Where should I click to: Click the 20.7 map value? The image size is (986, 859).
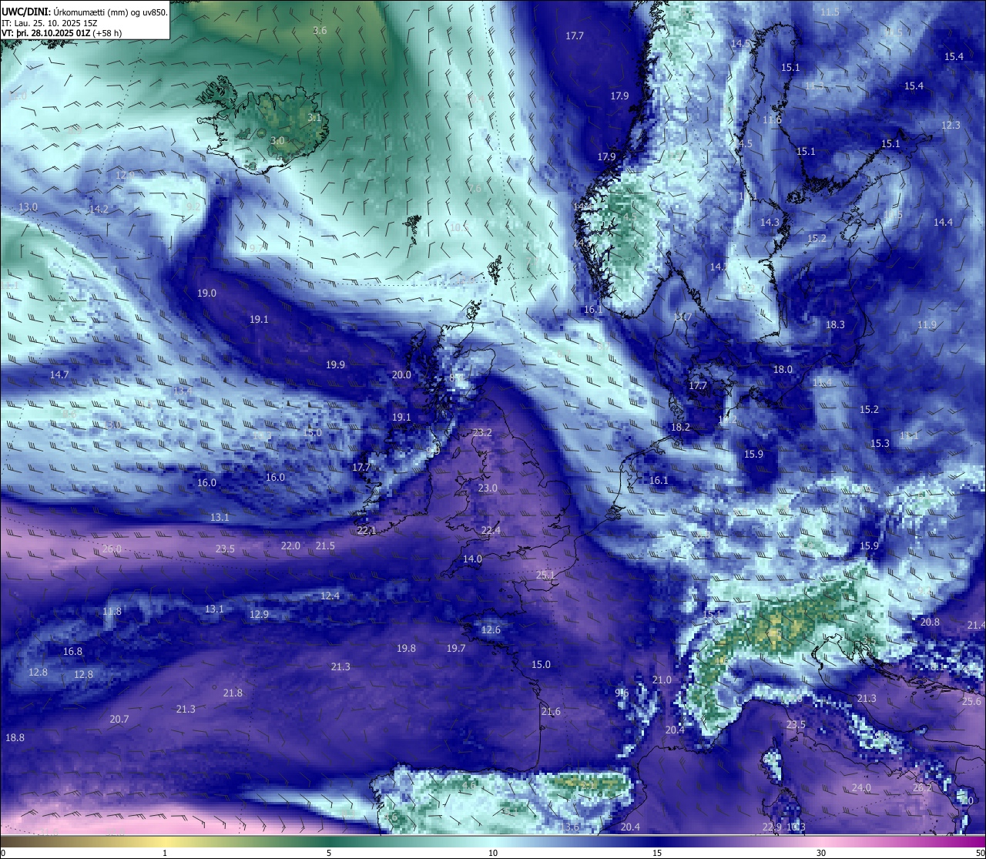click(x=119, y=720)
